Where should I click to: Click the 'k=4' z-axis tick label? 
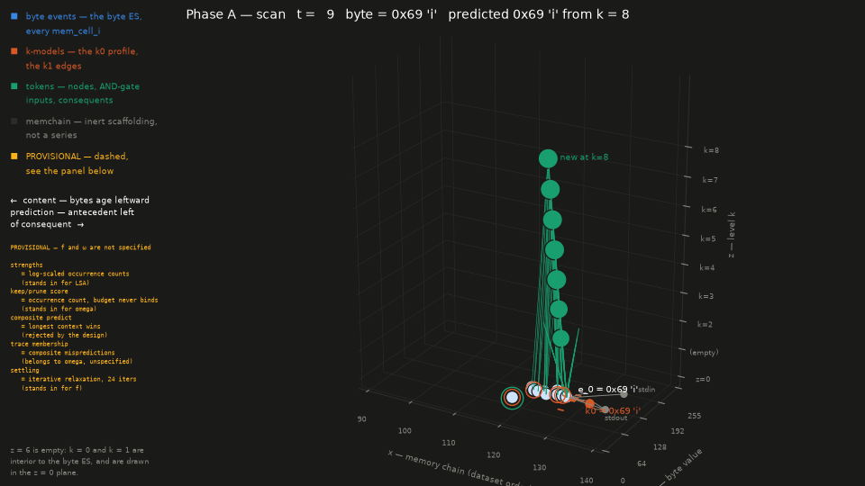[706, 268]
